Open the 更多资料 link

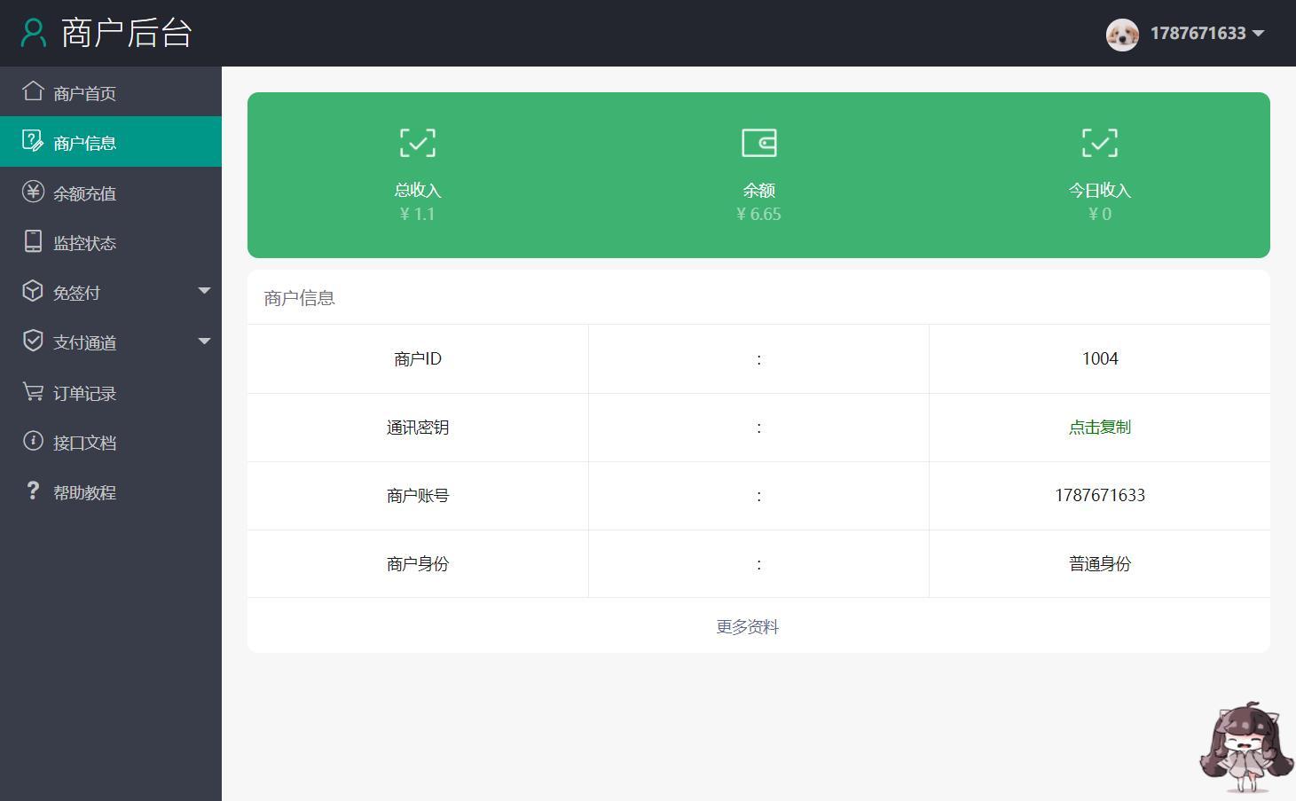click(748, 626)
